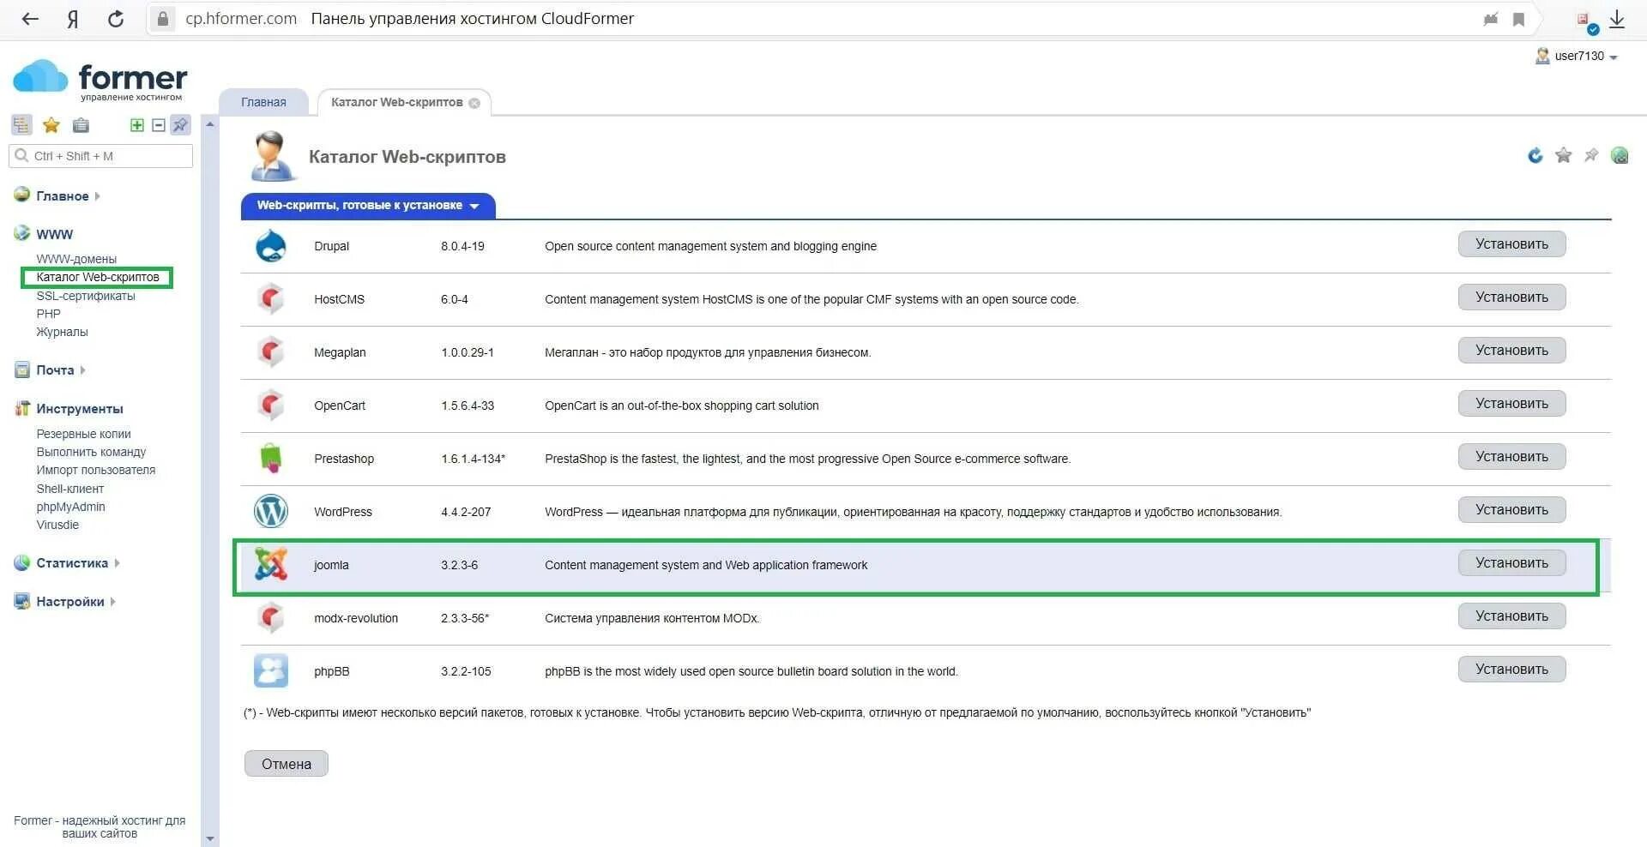Open the user7130 account dropdown
This screenshot has height=847, width=1647.
(1577, 57)
